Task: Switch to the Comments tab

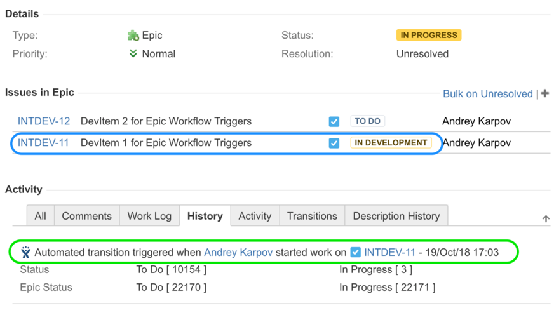Action: (86, 216)
